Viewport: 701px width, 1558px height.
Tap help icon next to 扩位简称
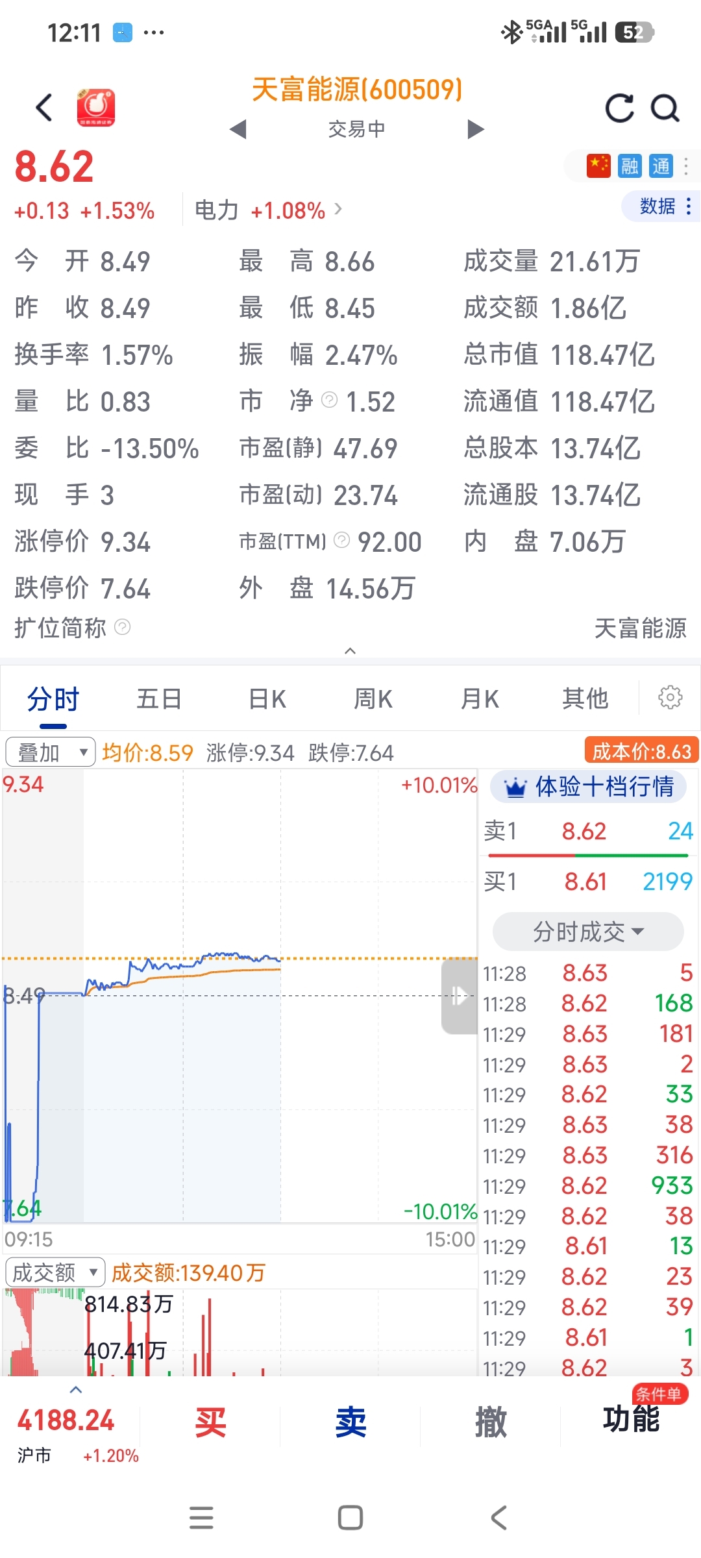[x=123, y=627]
